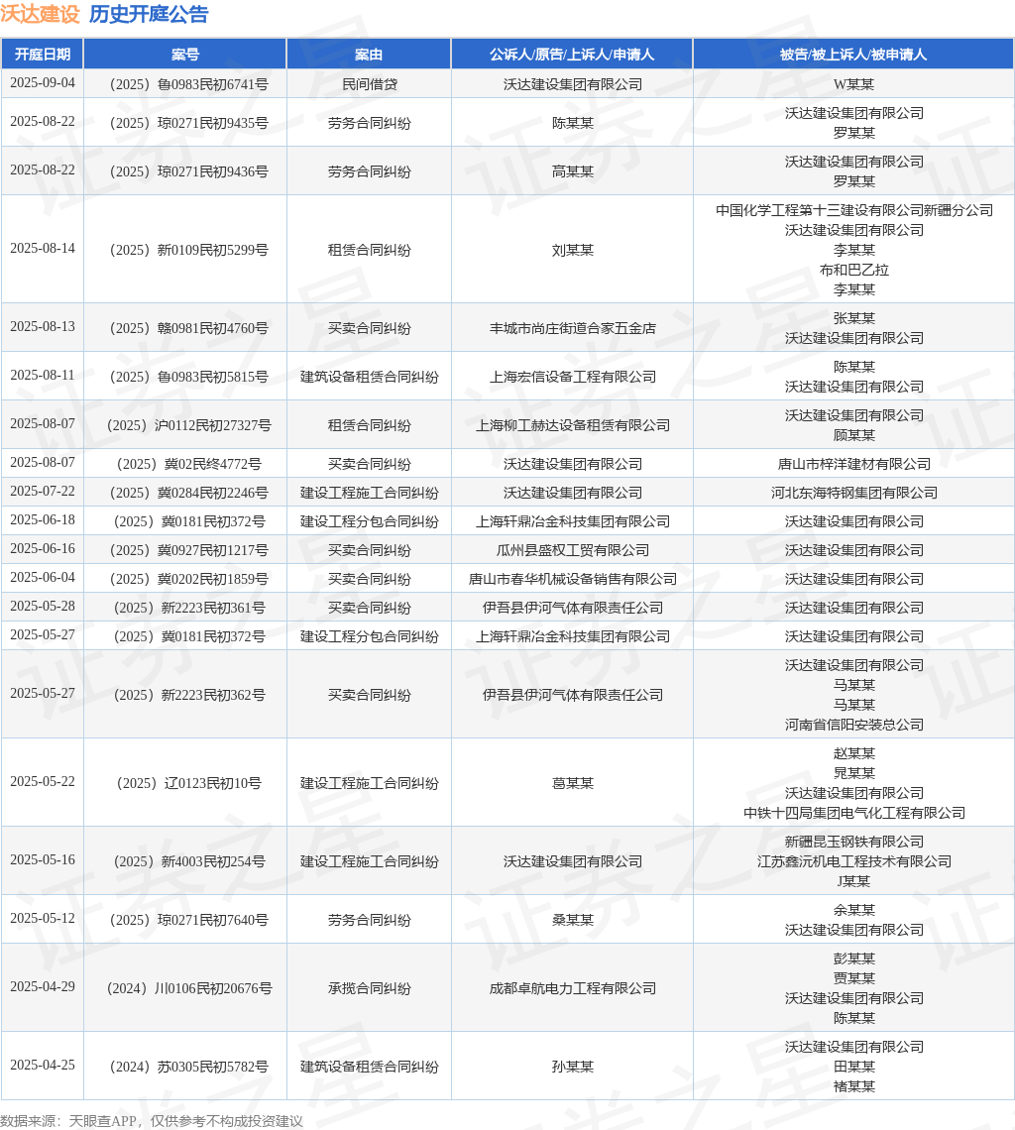The height and width of the screenshot is (1130, 1015).
Task: Click the 案由 column header
Action: 369,55
